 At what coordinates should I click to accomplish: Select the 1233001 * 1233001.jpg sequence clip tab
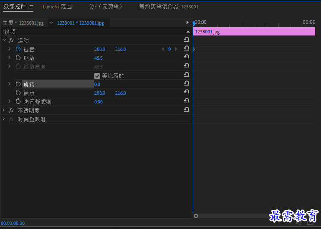coord(81,23)
